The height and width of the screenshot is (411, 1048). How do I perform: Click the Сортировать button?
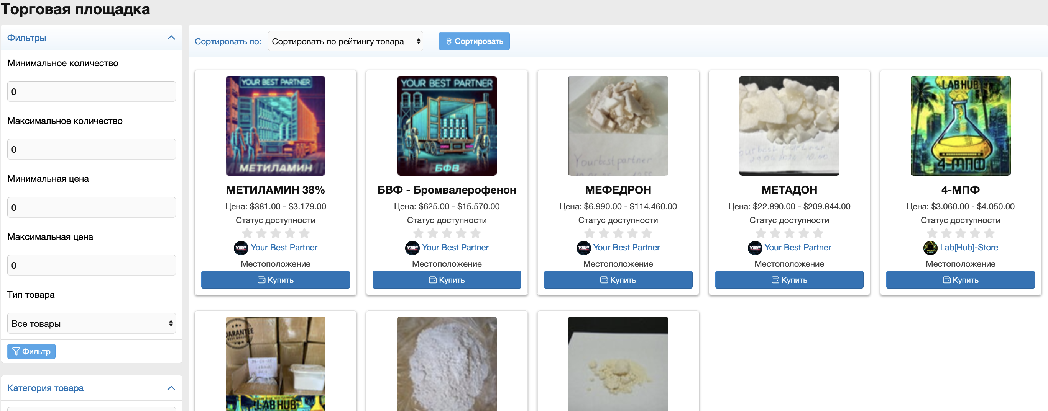[473, 41]
